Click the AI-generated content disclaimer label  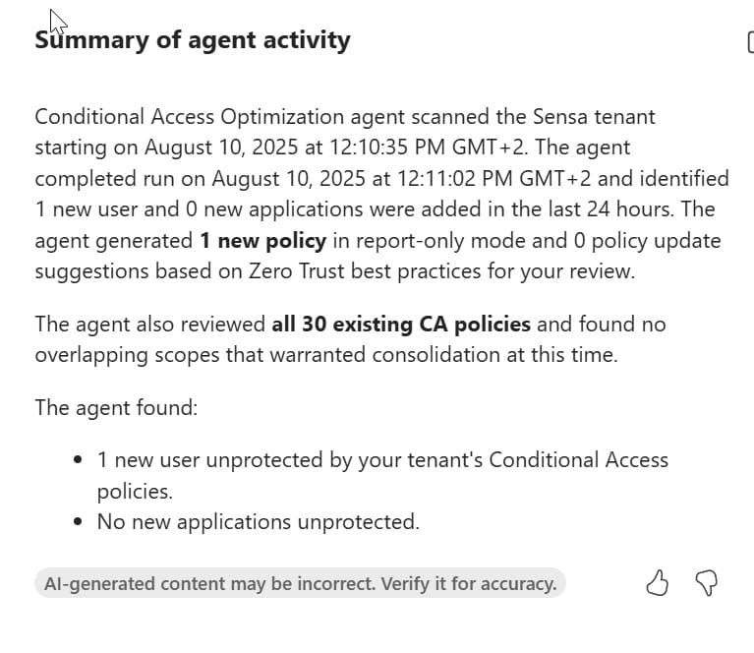pyautogui.click(x=300, y=583)
